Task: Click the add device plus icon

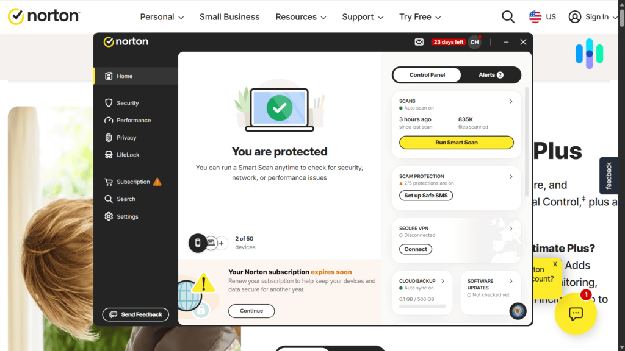Action: click(x=221, y=243)
